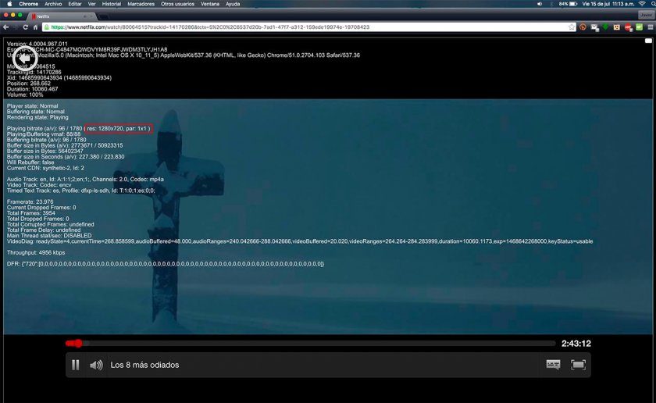
Task: Open the Archivo menu in the menu bar
Action: [53, 4]
